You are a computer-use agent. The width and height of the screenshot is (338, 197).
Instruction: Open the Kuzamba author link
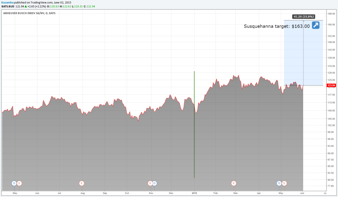tap(7, 3)
